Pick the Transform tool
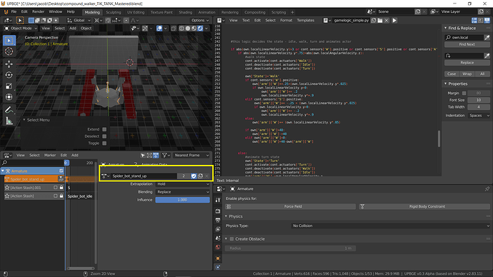 click(9, 97)
